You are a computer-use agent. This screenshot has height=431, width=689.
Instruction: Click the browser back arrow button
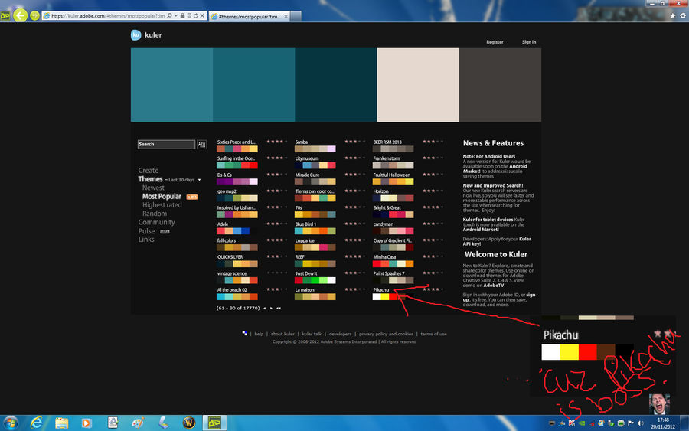pos(20,15)
